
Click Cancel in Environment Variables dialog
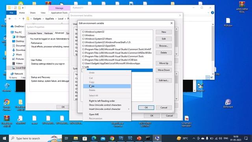tap(169, 116)
